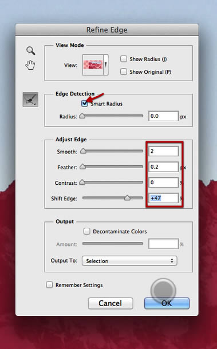Viewport: 217px width, 349px height.
Task: Click the Shift Edge slider handle
Action: point(127,197)
